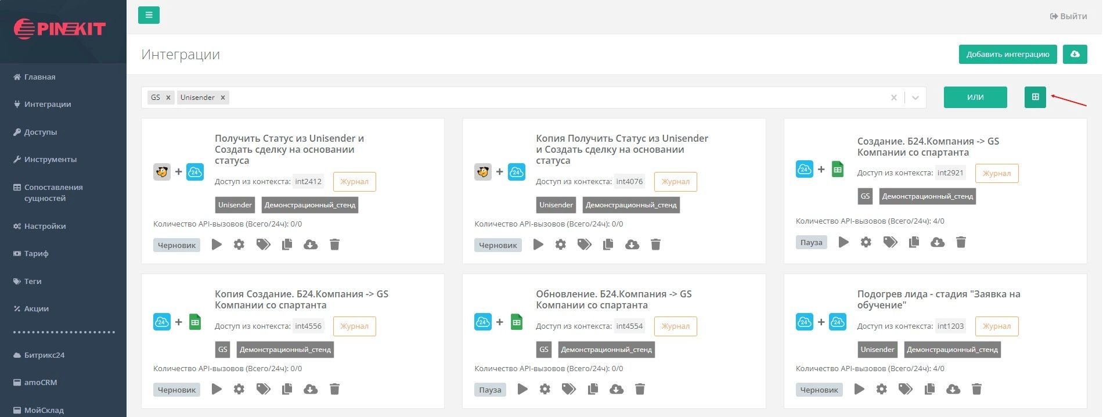This screenshot has width=1103, height=417.
Task: Click the hamburger menu toggle button
Action: tap(149, 15)
